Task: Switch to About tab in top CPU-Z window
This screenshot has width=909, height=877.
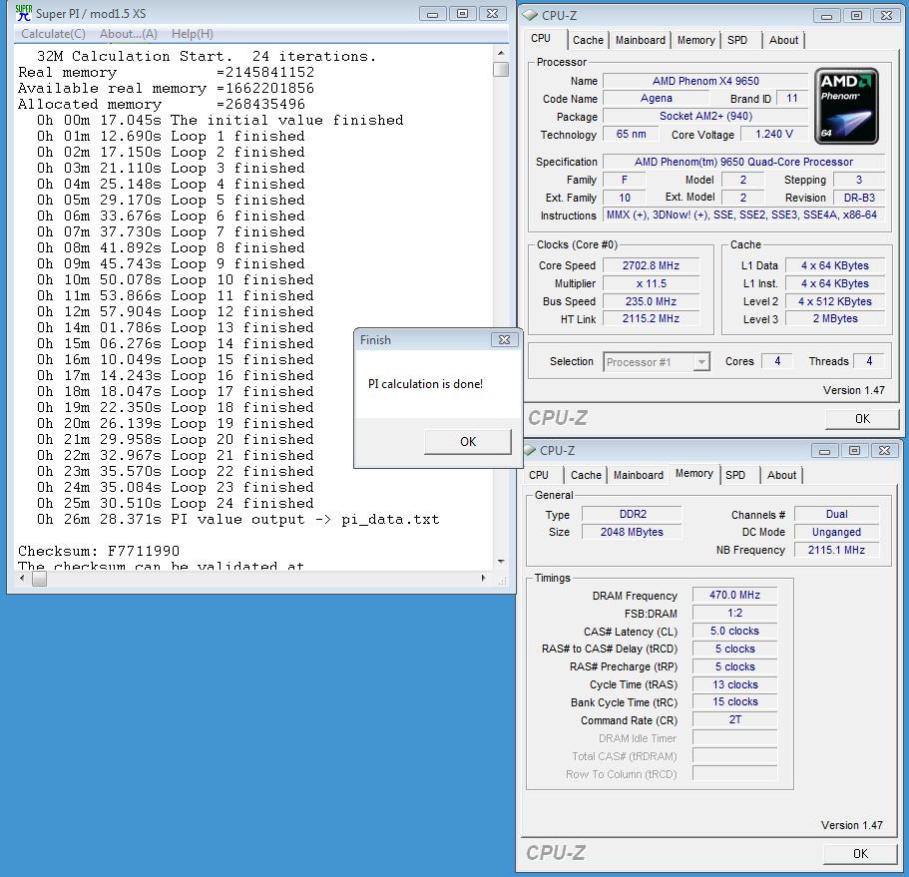Action: click(x=784, y=40)
